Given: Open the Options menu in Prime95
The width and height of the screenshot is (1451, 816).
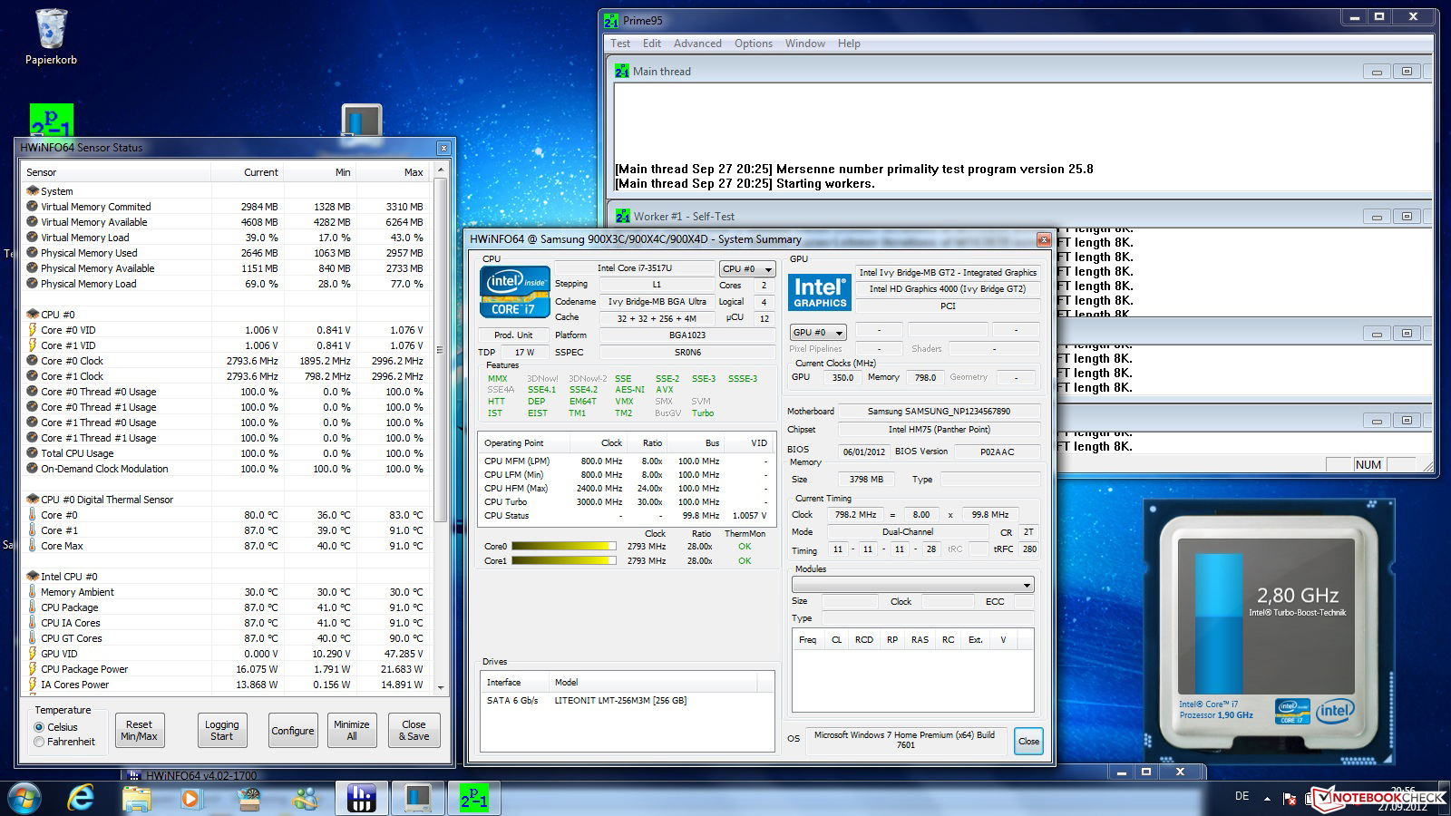Looking at the screenshot, I should click(754, 44).
